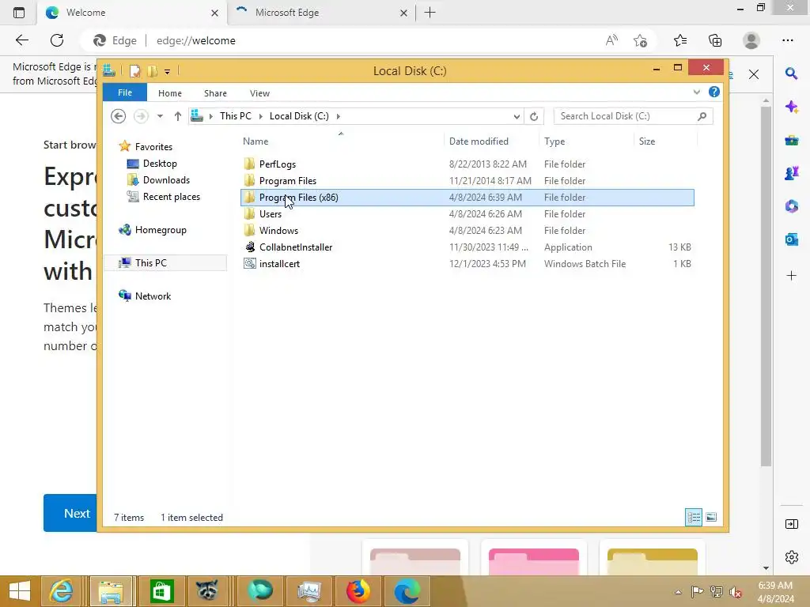Open Windows Store from the taskbar
810x607 pixels.
tap(161, 591)
